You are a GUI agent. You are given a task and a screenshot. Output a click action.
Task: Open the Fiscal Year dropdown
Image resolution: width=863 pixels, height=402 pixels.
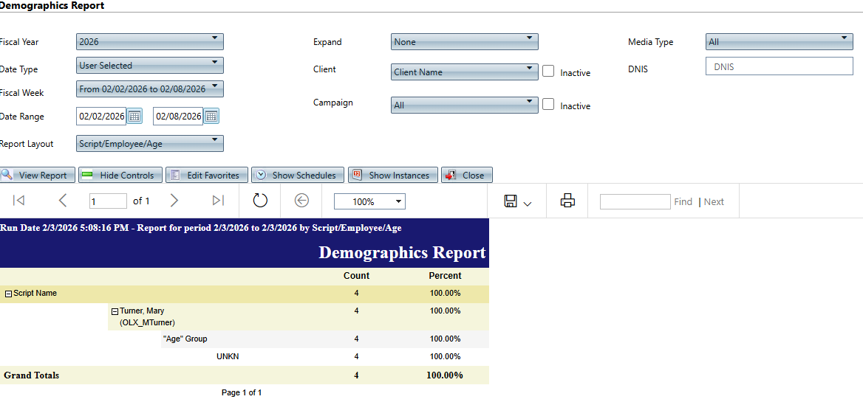150,42
